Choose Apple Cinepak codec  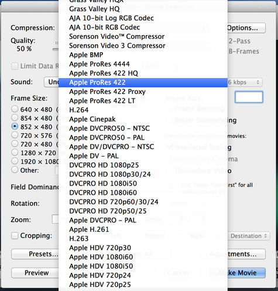(143, 119)
